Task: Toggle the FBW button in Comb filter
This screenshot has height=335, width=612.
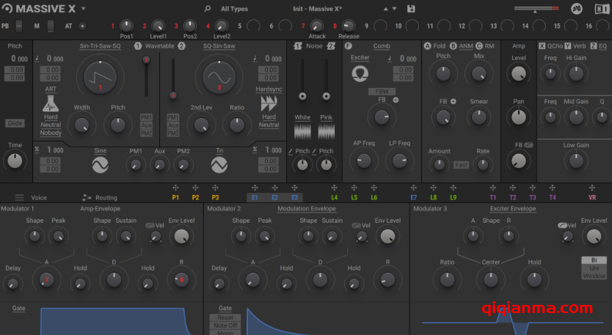Action: tap(382, 91)
